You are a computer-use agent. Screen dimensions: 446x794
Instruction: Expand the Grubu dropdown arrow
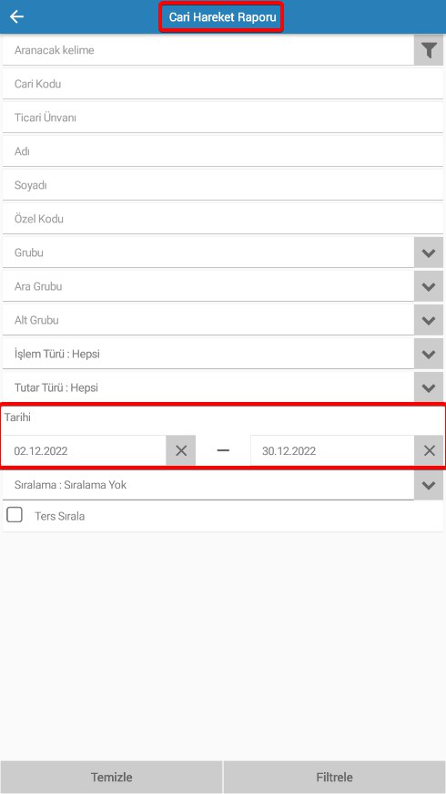point(429,253)
